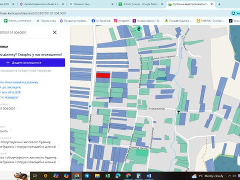Click the active Chrome icon in taskbar

point(76,176)
